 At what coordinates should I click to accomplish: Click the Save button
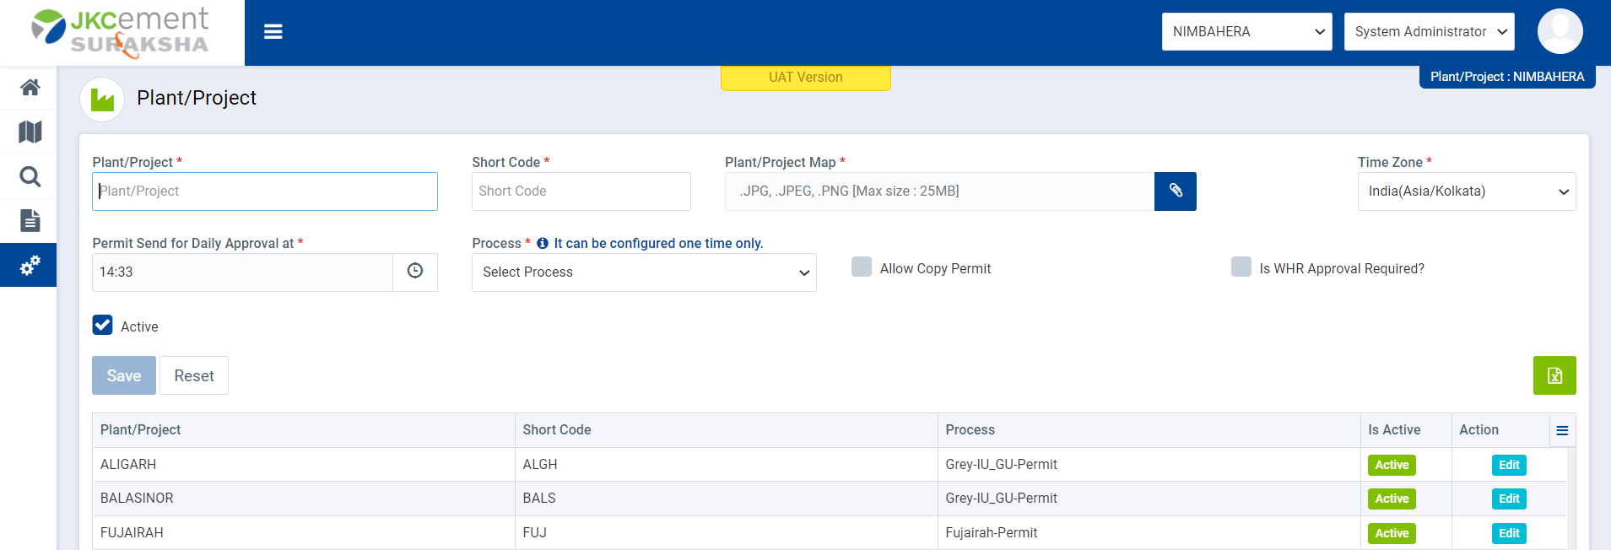point(124,375)
